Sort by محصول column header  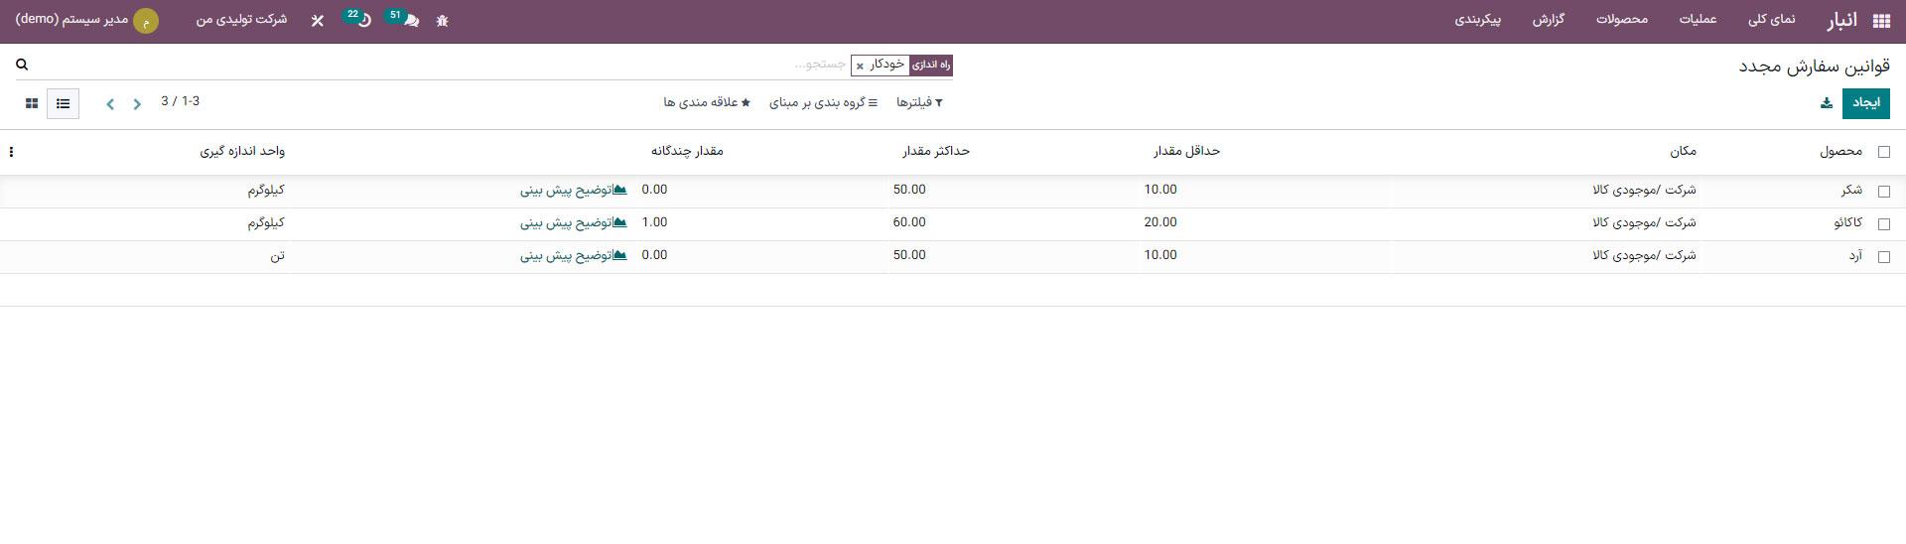pos(1840,151)
